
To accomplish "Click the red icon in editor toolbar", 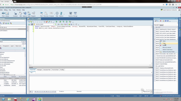I will [47, 22].
